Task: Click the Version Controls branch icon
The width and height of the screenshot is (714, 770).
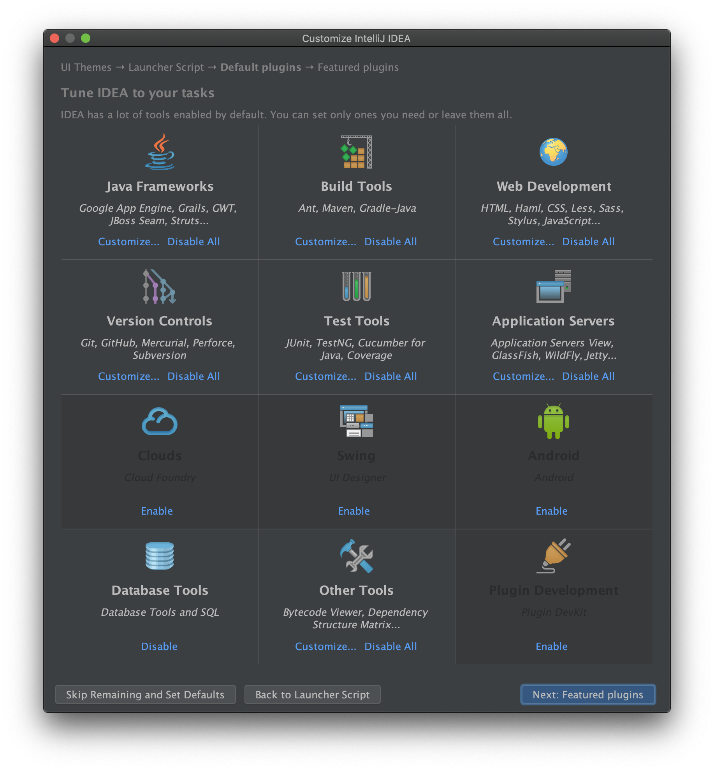Action: pos(160,287)
